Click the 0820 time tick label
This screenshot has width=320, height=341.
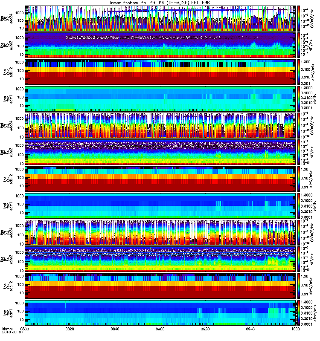(x=70, y=329)
